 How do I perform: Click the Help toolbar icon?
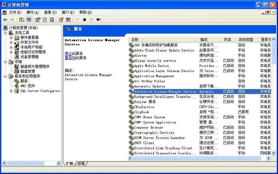click(61, 20)
